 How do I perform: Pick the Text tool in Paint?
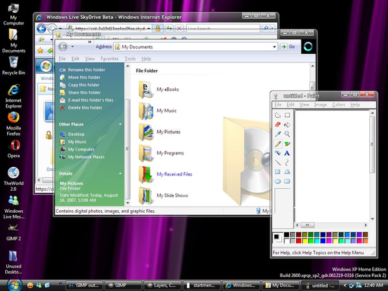pyautogui.click(x=287, y=153)
